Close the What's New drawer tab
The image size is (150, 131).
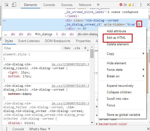(x=49, y=129)
